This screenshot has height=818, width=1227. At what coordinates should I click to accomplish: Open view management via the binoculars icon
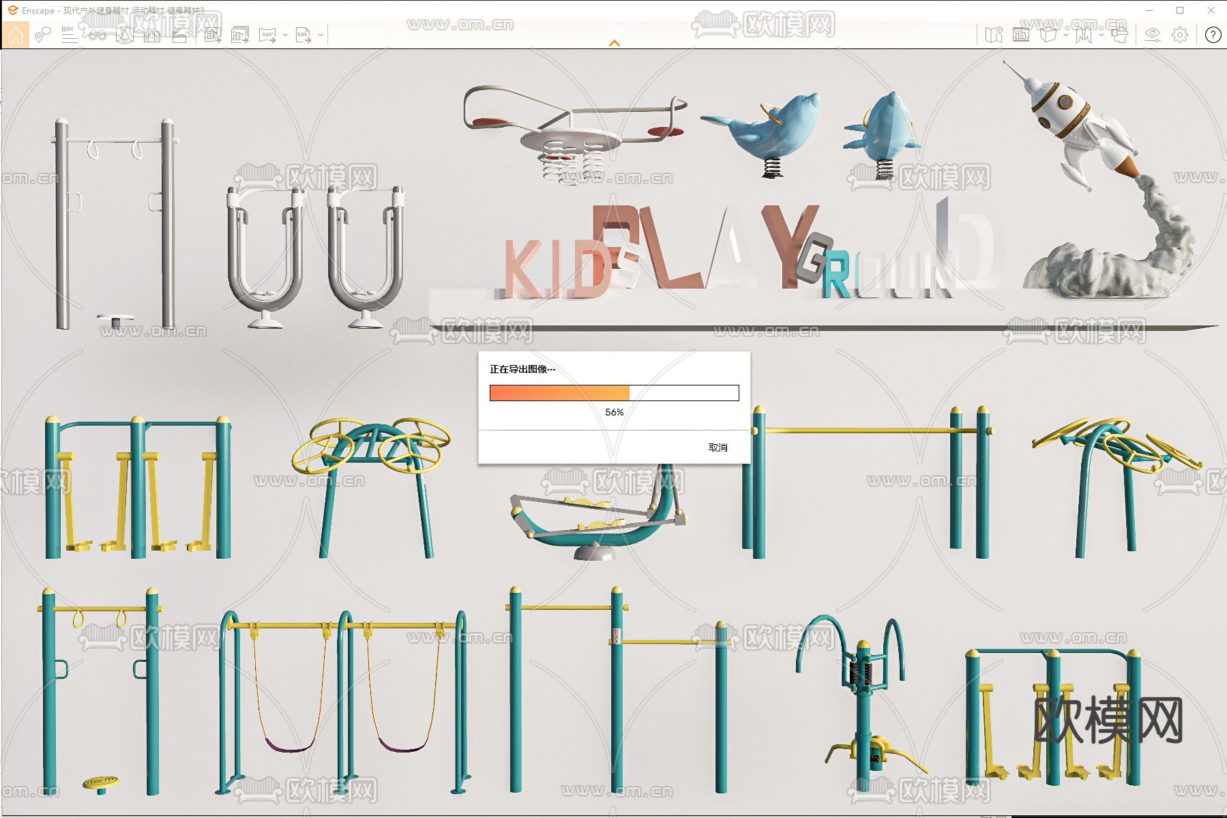click(97, 35)
